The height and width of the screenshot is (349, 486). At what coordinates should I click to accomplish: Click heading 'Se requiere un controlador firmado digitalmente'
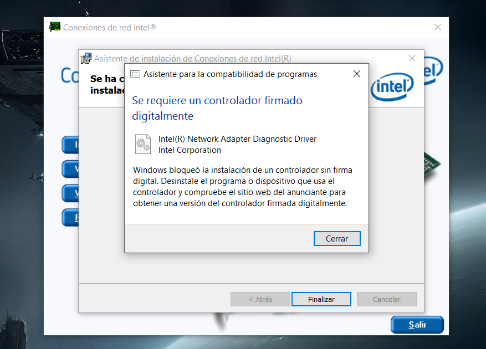(217, 108)
